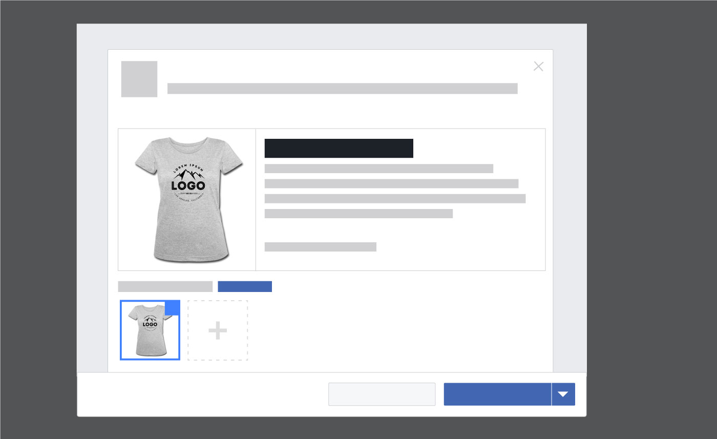Click the small blue link bar above thumbnails
Screen dimensions: 717x439
click(245, 286)
